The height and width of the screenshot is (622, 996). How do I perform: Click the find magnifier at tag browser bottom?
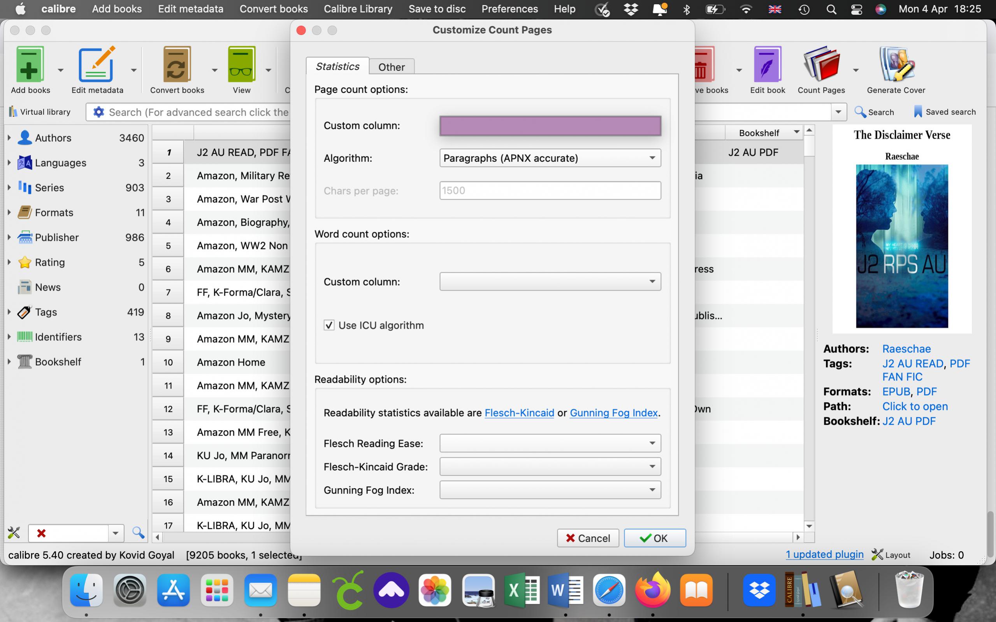[x=138, y=533]
